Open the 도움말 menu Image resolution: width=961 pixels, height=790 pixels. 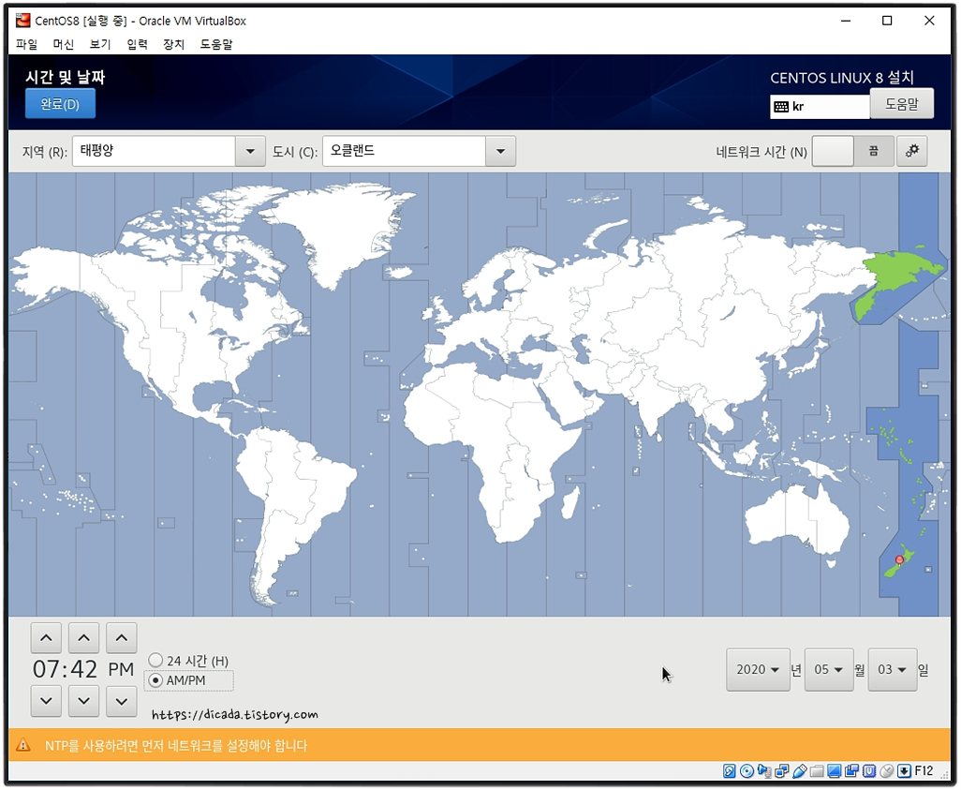point(216,44)
